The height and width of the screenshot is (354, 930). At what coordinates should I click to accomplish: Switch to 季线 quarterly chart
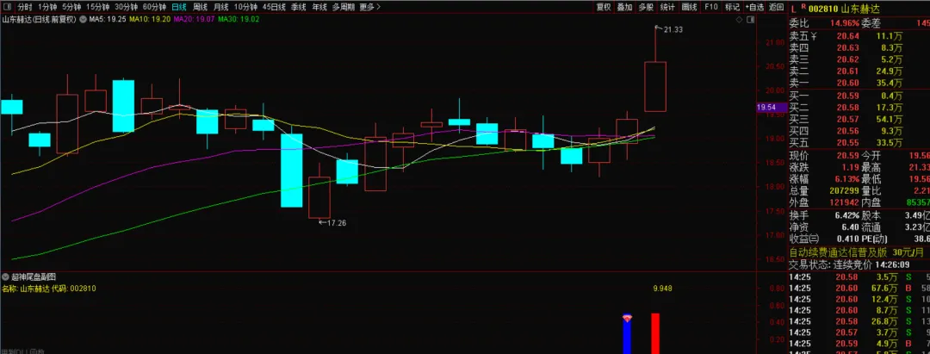[x=299, y=7]
